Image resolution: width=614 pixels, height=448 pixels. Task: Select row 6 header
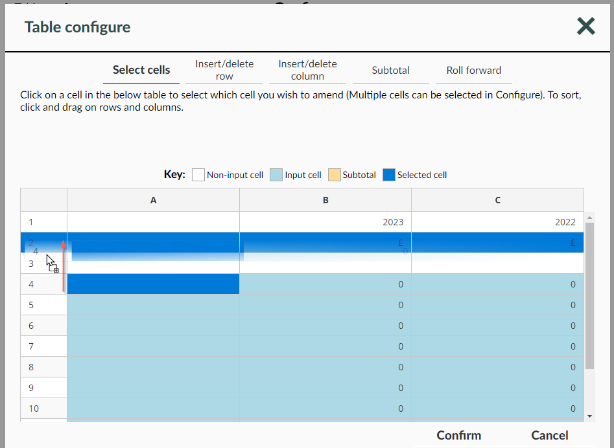pyautogui.click(x=43, y=326)
